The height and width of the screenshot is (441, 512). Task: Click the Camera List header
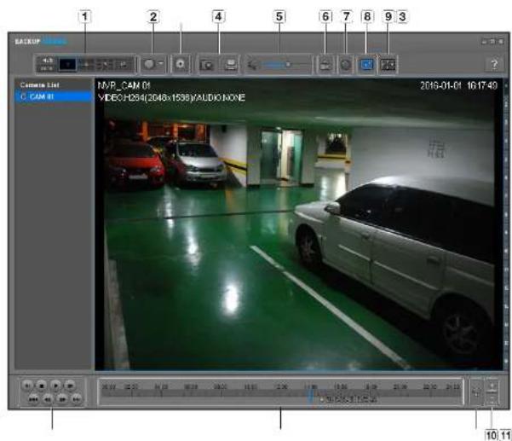coord(39,85)
